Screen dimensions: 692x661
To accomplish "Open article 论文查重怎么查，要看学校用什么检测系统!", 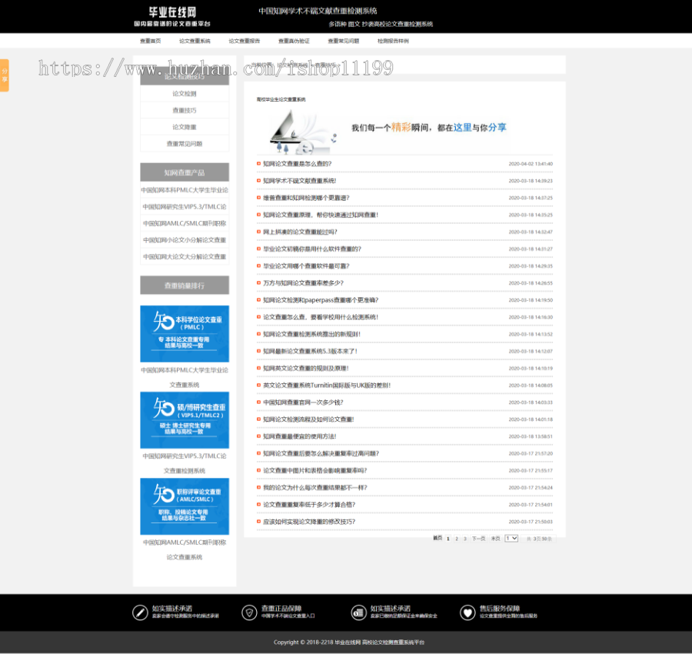I will [x=321, y=317].
